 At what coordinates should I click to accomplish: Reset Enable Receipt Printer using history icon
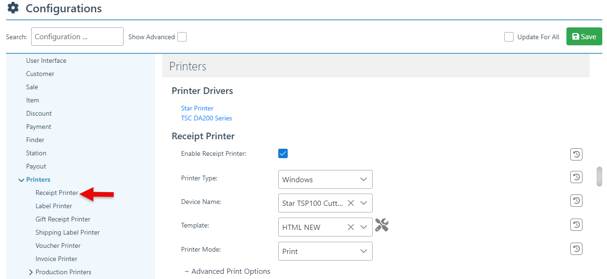click(x=576, y=154)
